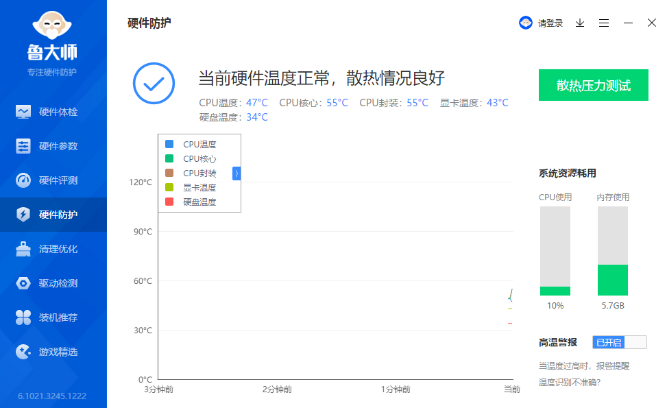Image resolution: width=667 pixels, height=408 pixels.
Task: Click the green CPU核心 color swatch
Action: coord(168,158)
